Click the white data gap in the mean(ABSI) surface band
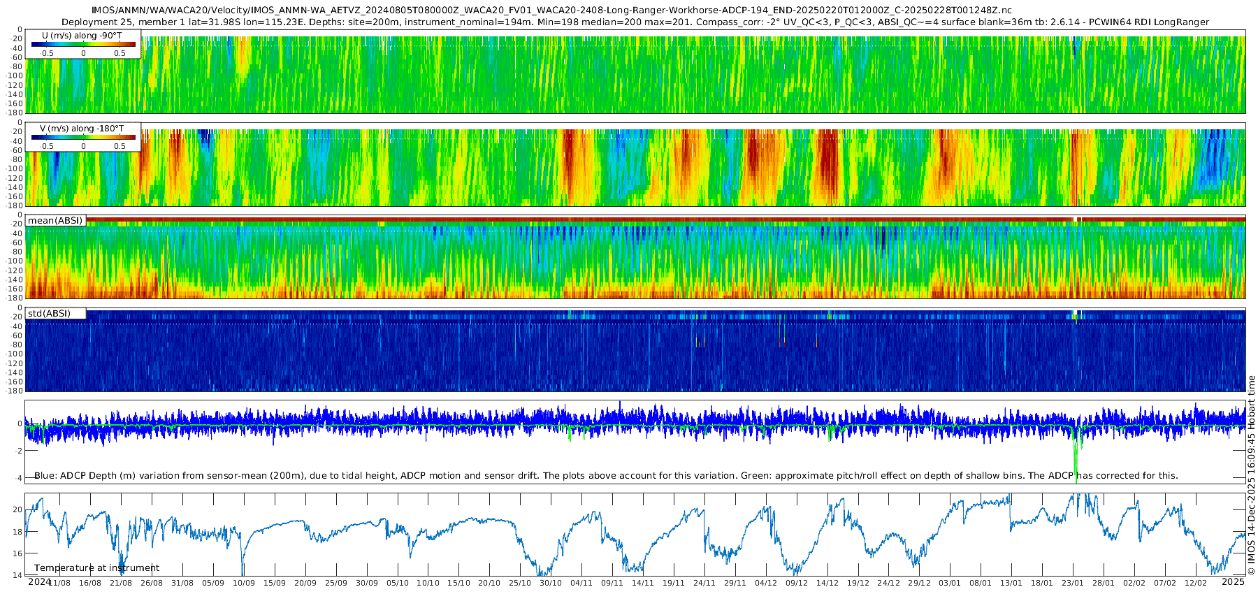This screenshot has height=594, width=1258. point(1076,219)
